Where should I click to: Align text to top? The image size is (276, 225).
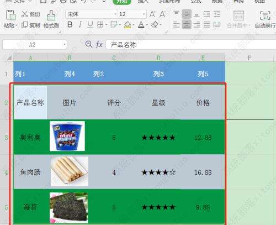176,14
